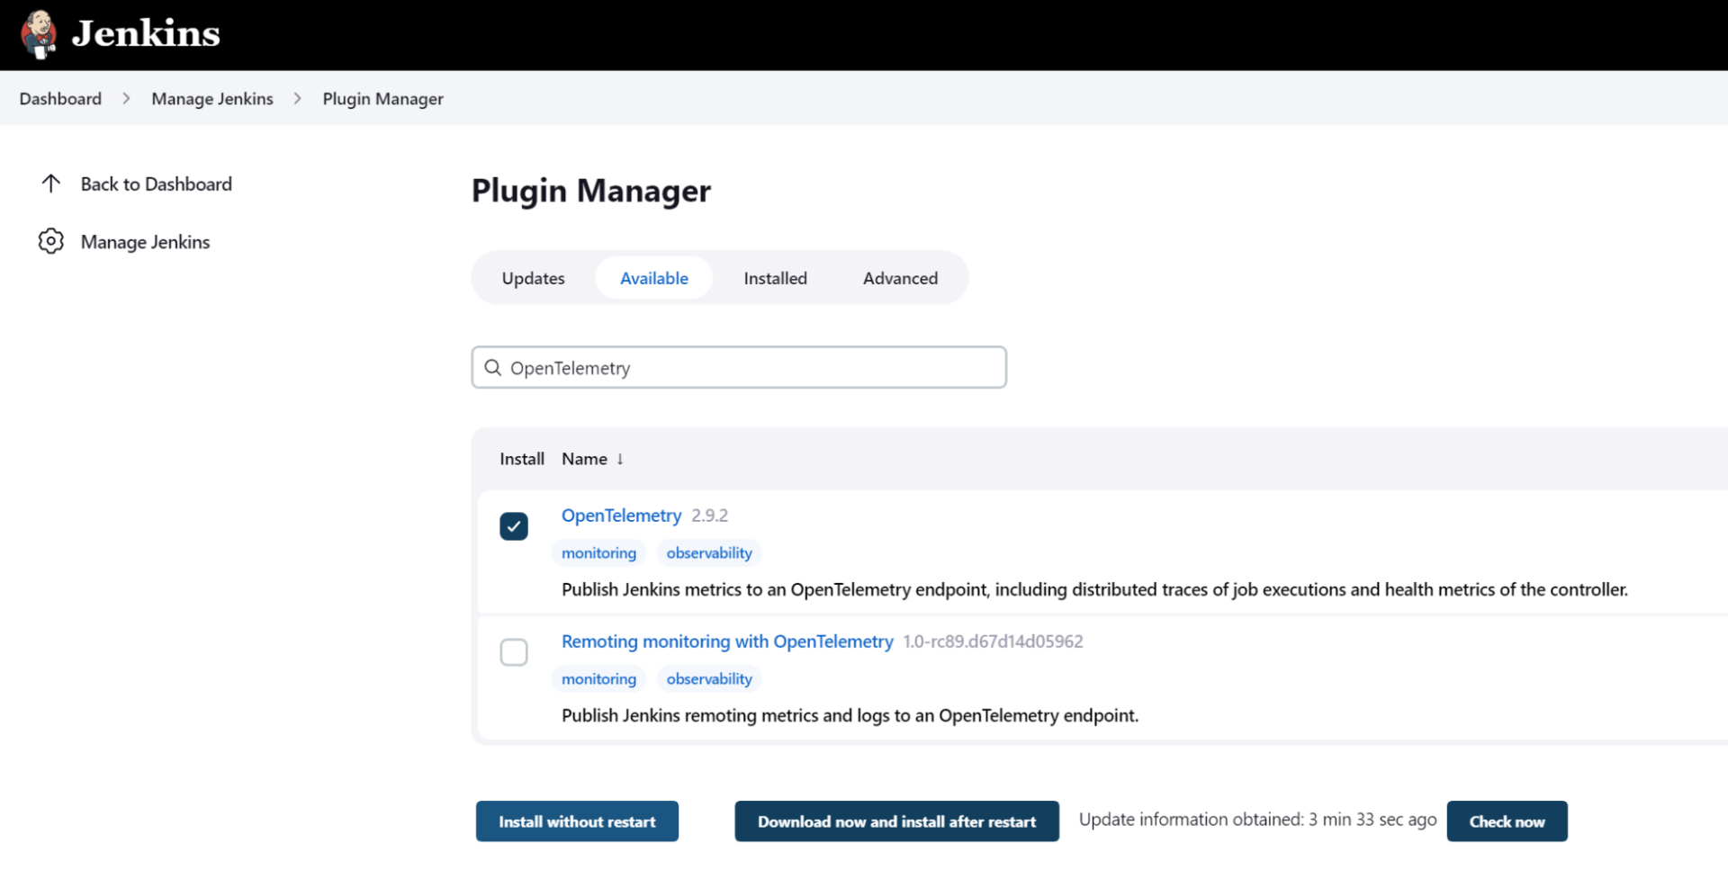This screenshot has width=1728, height=888.
Task: Click inside the plugin search field
Action: (x=738, y=367)
